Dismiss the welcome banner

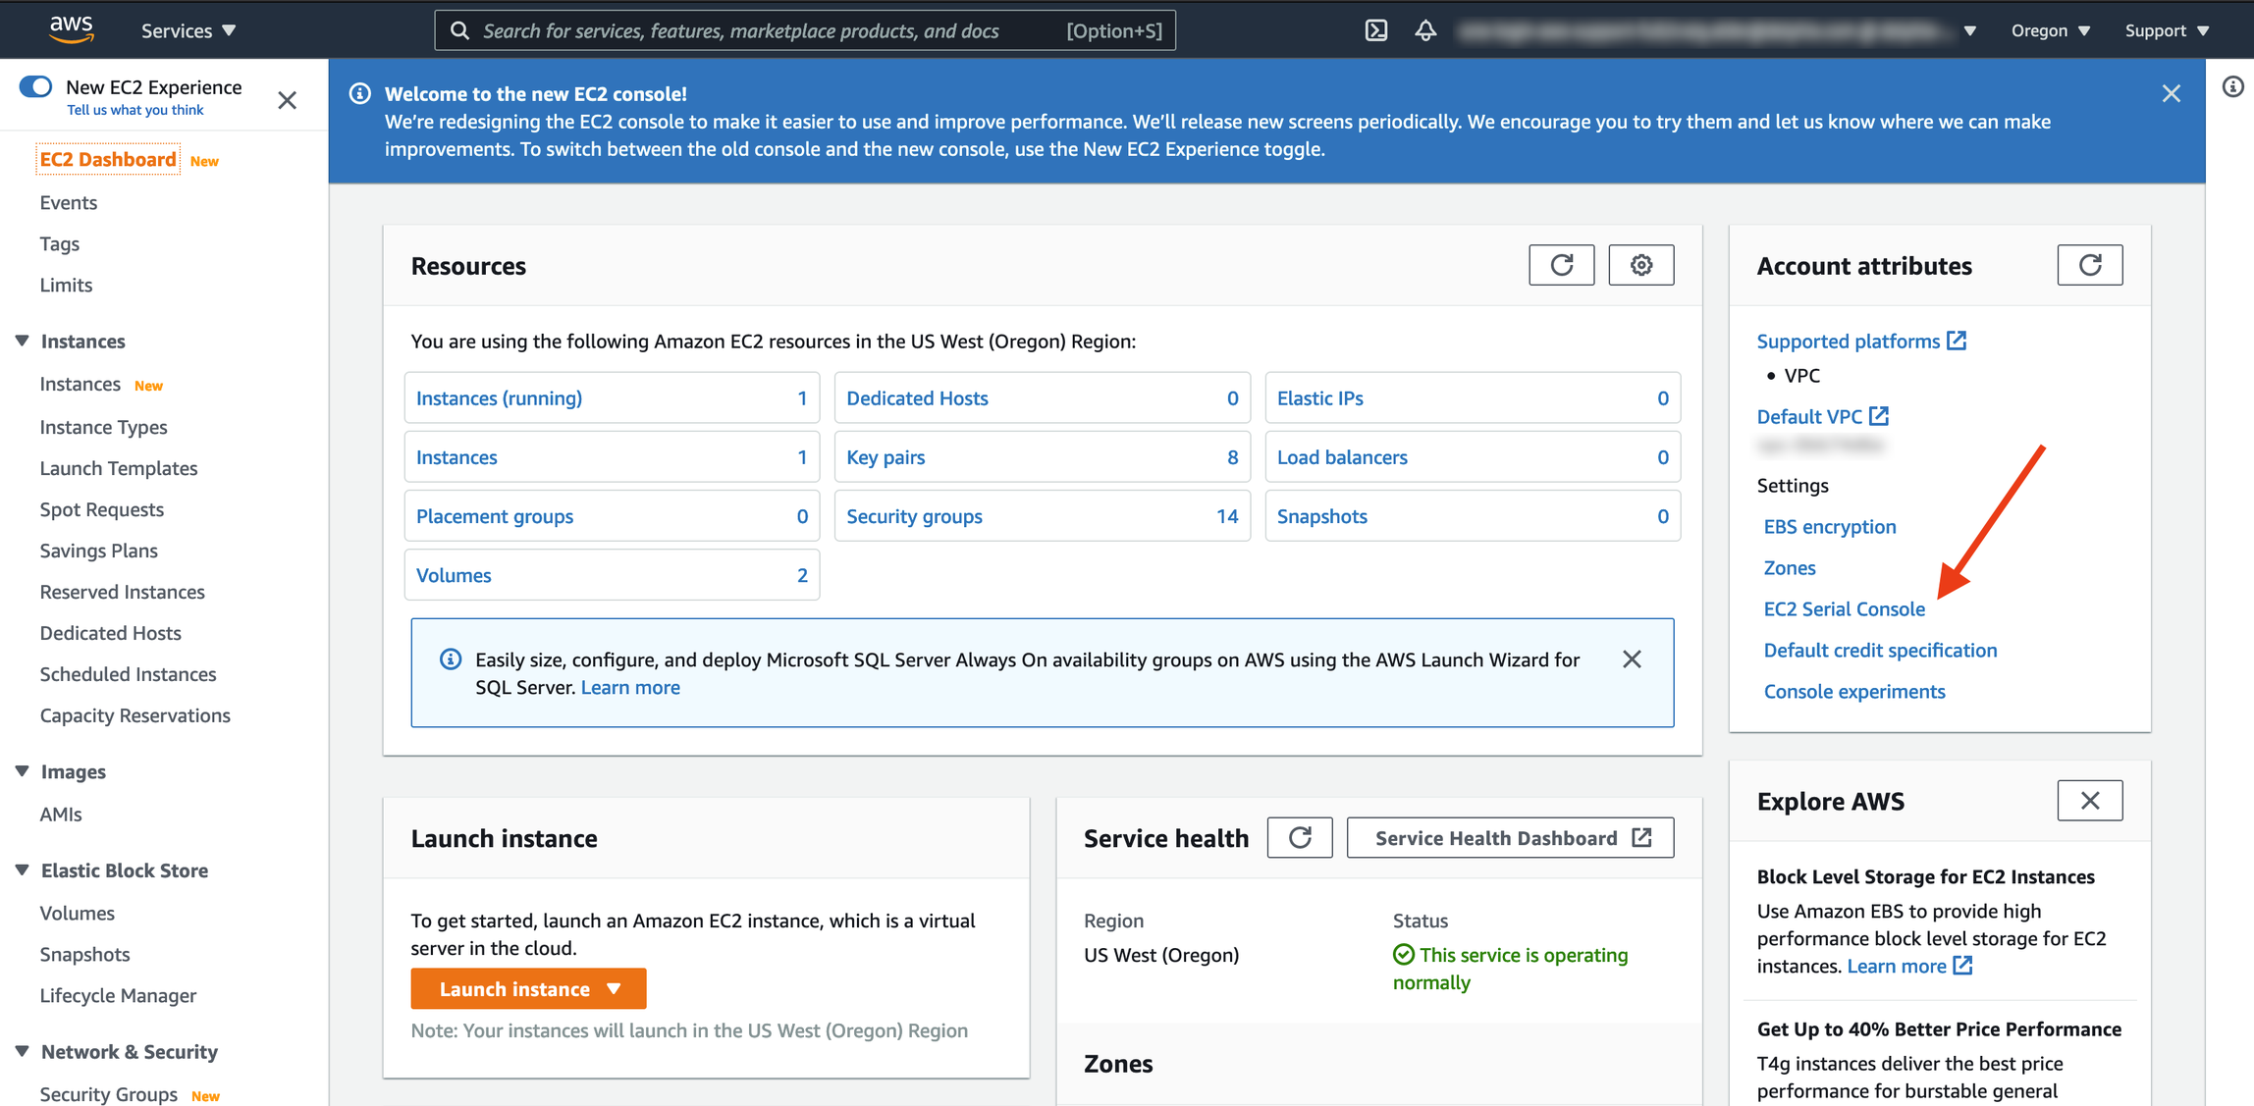tap(2171, 93)
